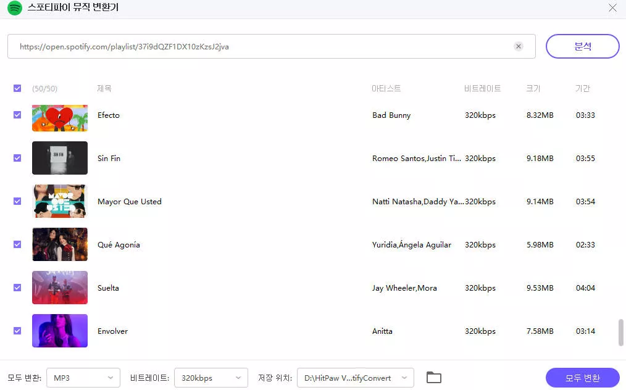Uncheck the Suelta track checkbox

click(17, 288)
